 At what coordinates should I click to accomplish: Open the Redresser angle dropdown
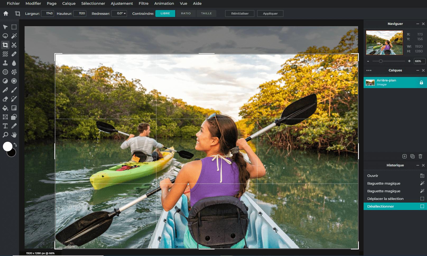coord(119,13)
